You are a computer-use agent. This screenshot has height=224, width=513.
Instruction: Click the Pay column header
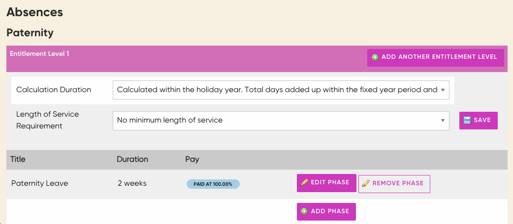[192, 159]
